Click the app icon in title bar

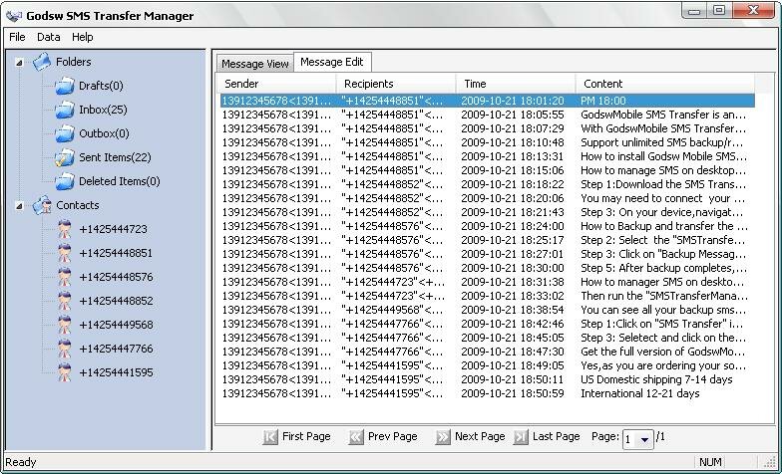point(14,16)
